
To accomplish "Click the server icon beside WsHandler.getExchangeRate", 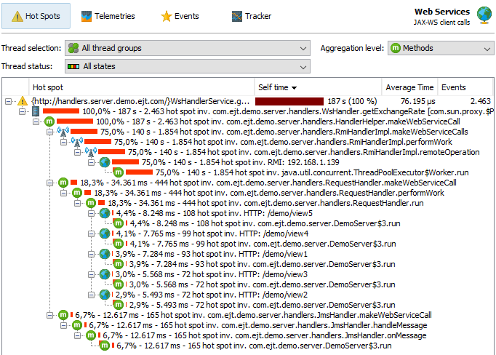I will tap(36, 111).
